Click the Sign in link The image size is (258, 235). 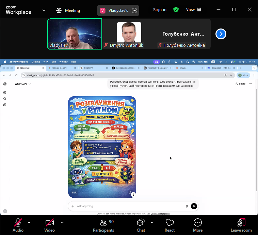[x=160, y=10]
